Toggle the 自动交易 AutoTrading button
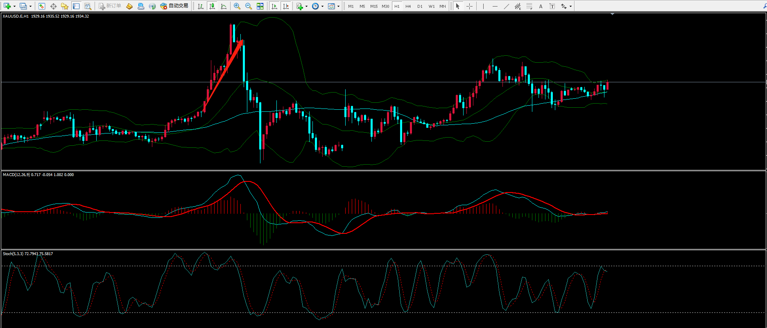 pos(174,6)
